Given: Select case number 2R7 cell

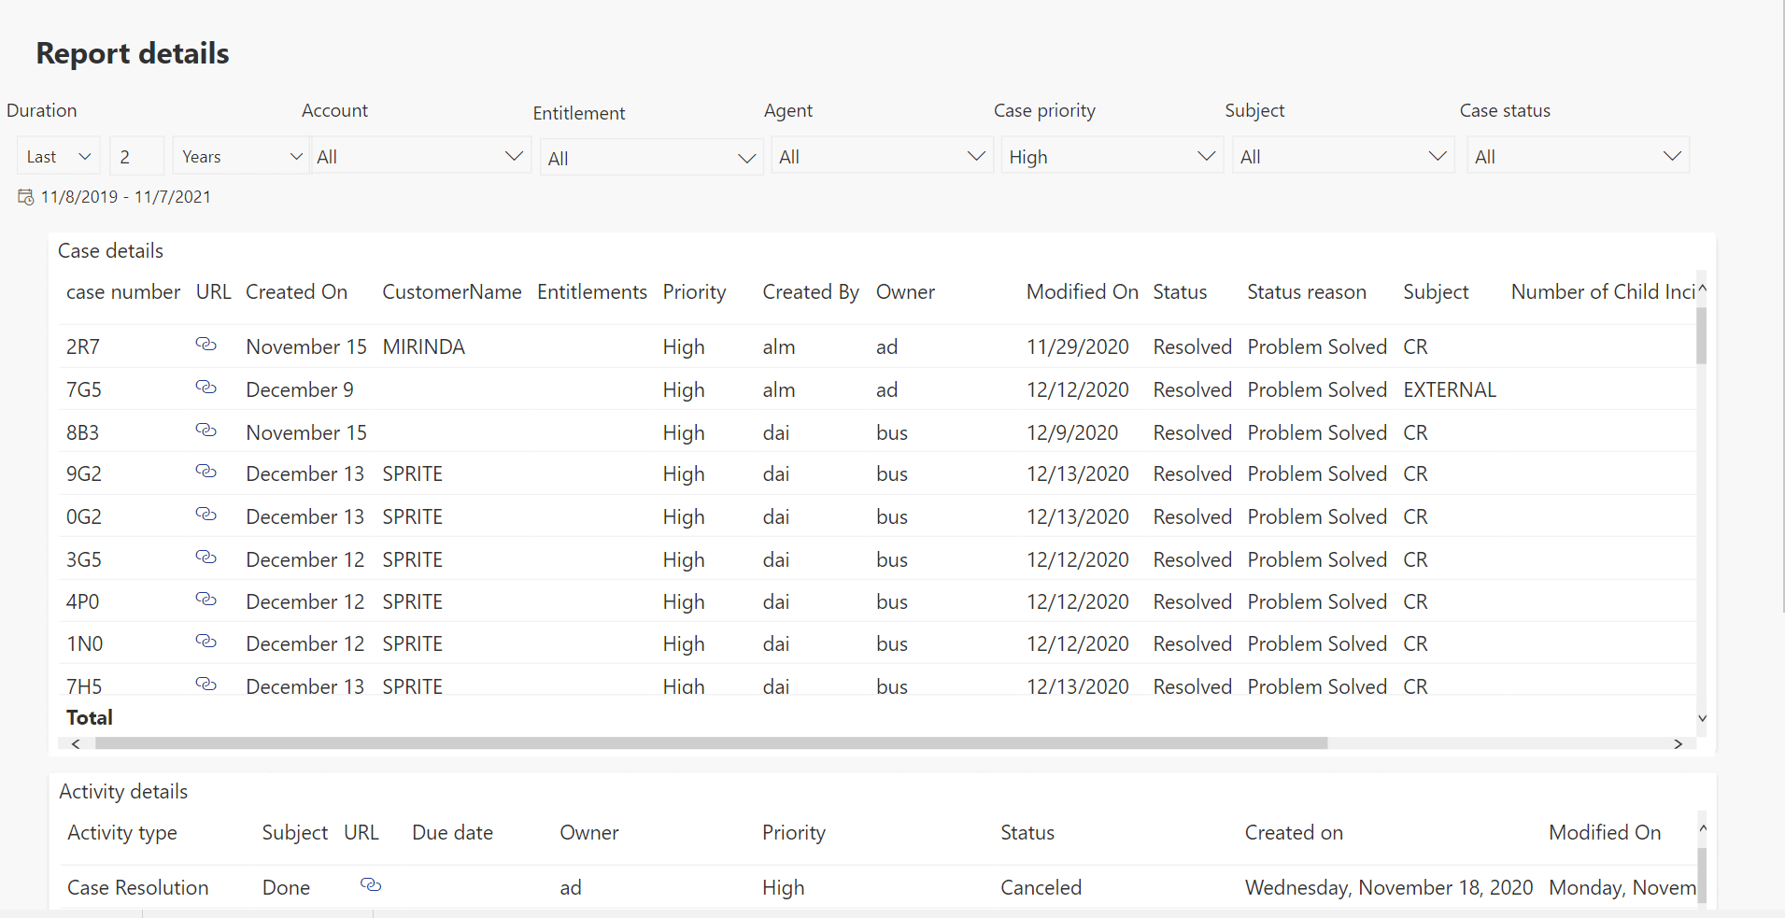Looking at the screenshot, I should click(83, 347).
